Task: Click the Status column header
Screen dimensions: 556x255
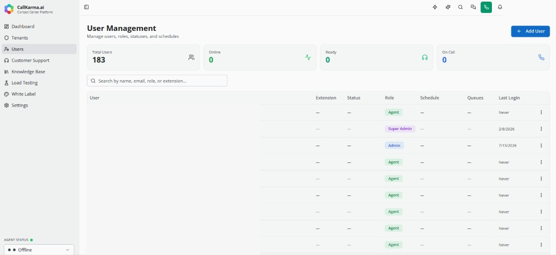Action: click(x=353, y=97)
